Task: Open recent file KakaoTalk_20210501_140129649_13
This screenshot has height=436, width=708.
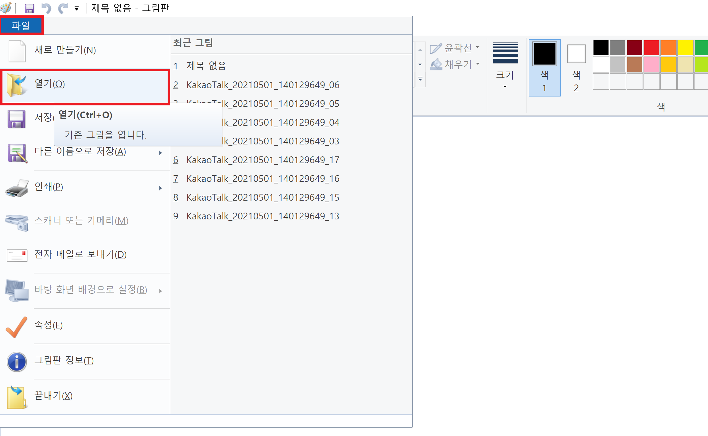Action: [263, 216]
